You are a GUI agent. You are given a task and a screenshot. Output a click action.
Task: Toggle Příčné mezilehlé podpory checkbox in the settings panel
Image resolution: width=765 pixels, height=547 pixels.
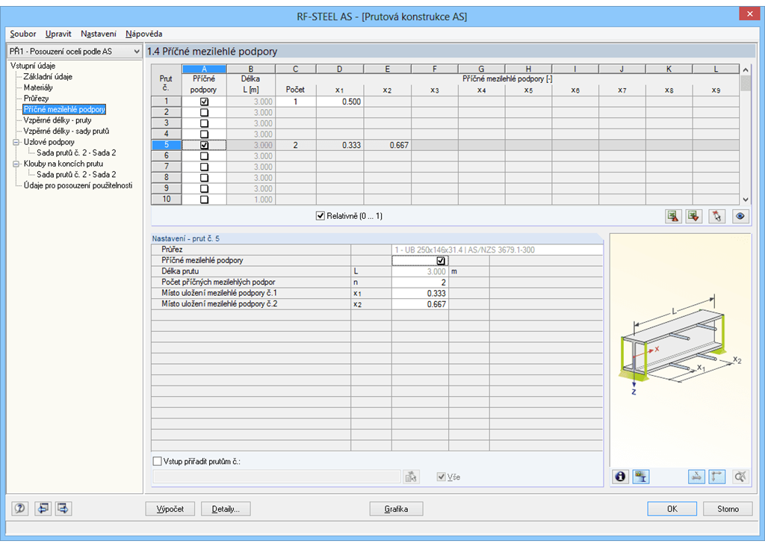tap(441, 261)
